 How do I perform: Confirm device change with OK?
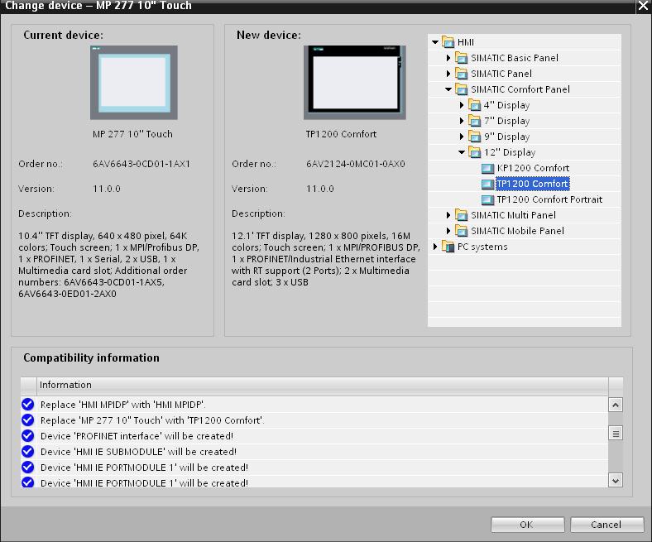(x=527, y=525)
